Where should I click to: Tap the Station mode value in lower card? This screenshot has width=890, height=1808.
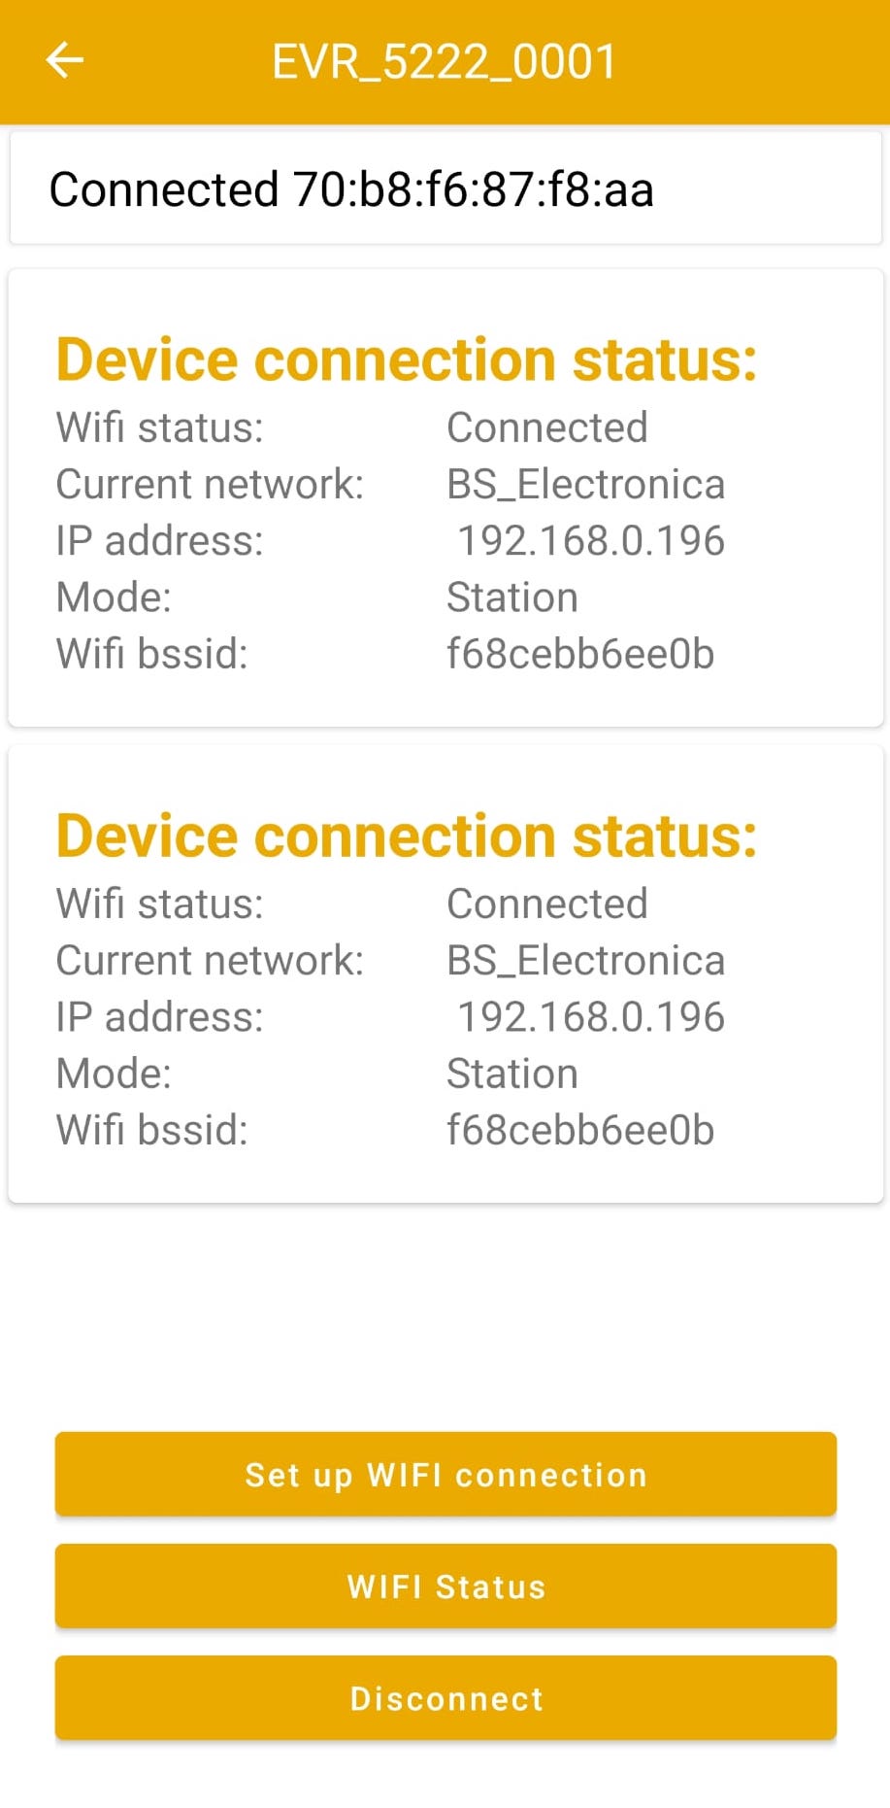pos(512,1074)
